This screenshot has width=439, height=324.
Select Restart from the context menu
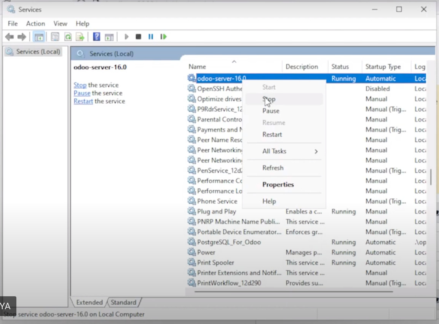(272, 134)
